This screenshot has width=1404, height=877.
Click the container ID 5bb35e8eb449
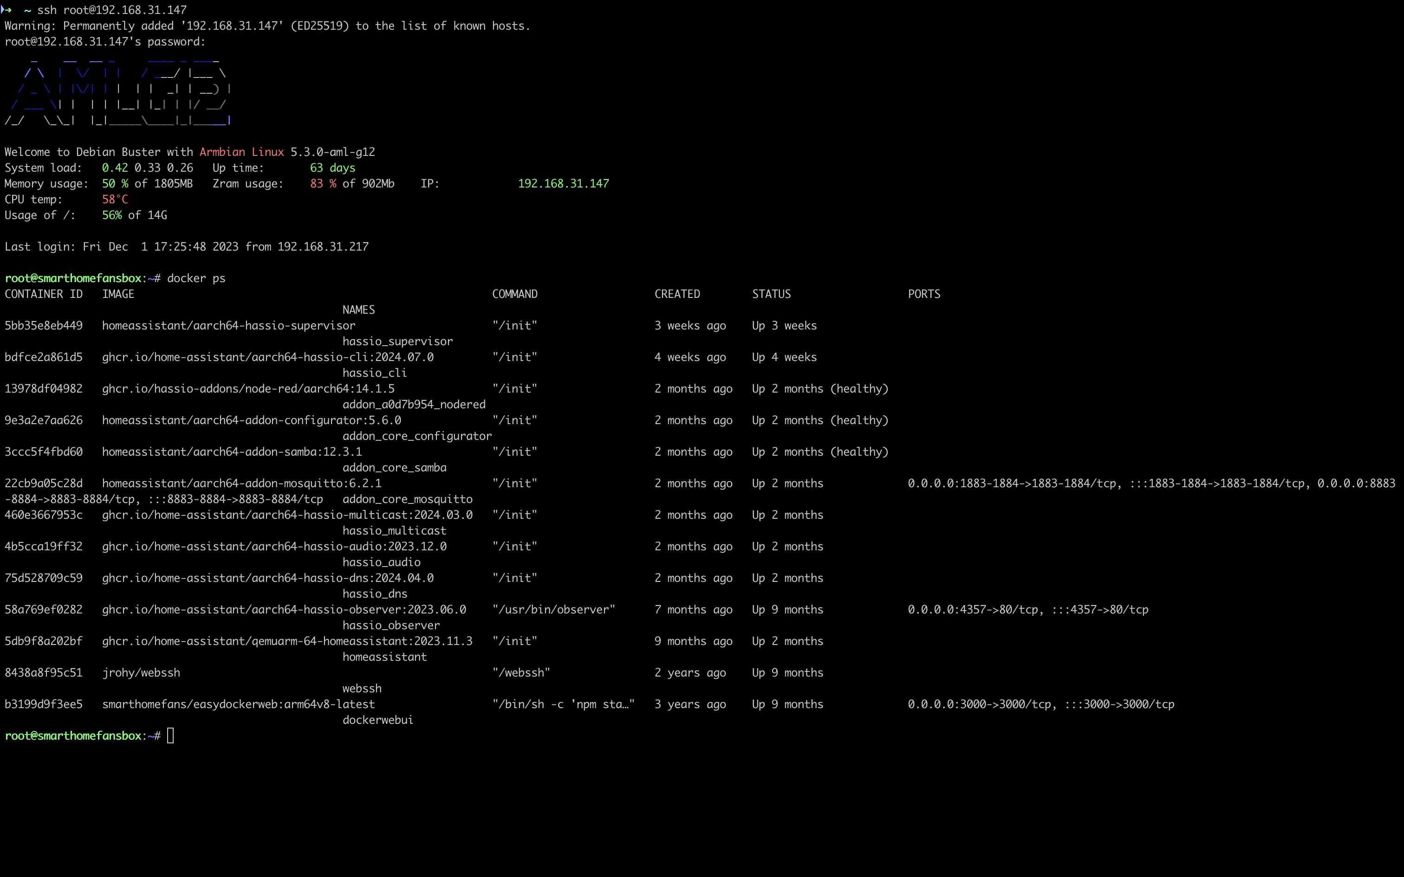coord(44,325)
